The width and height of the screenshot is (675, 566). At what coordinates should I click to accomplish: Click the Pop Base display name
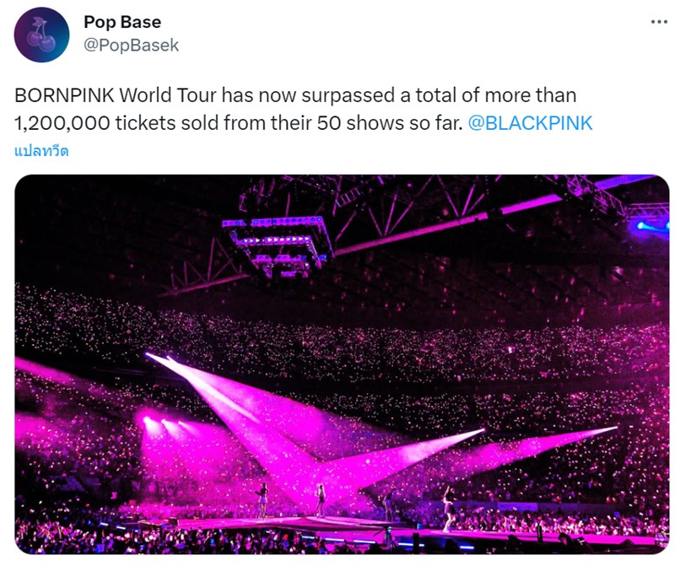tap(122, 22)
